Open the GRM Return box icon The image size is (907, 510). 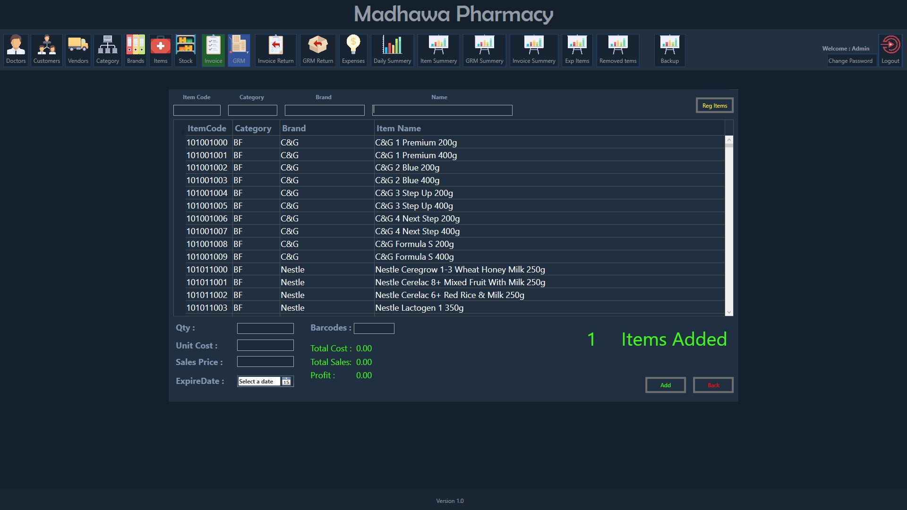(x=318, y=50)
